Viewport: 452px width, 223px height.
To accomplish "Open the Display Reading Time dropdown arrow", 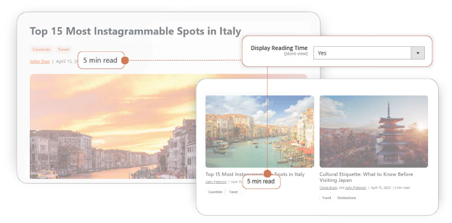I will (x=417, y=53).
